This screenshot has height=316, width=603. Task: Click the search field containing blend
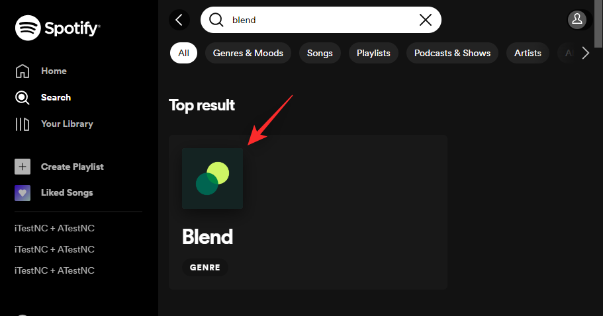tap(321, 20)
